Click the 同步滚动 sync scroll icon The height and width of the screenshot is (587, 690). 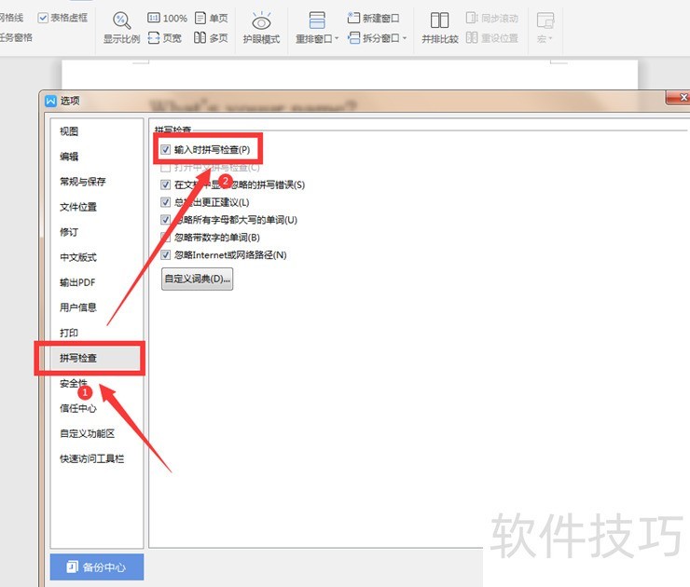pos(471,18)
